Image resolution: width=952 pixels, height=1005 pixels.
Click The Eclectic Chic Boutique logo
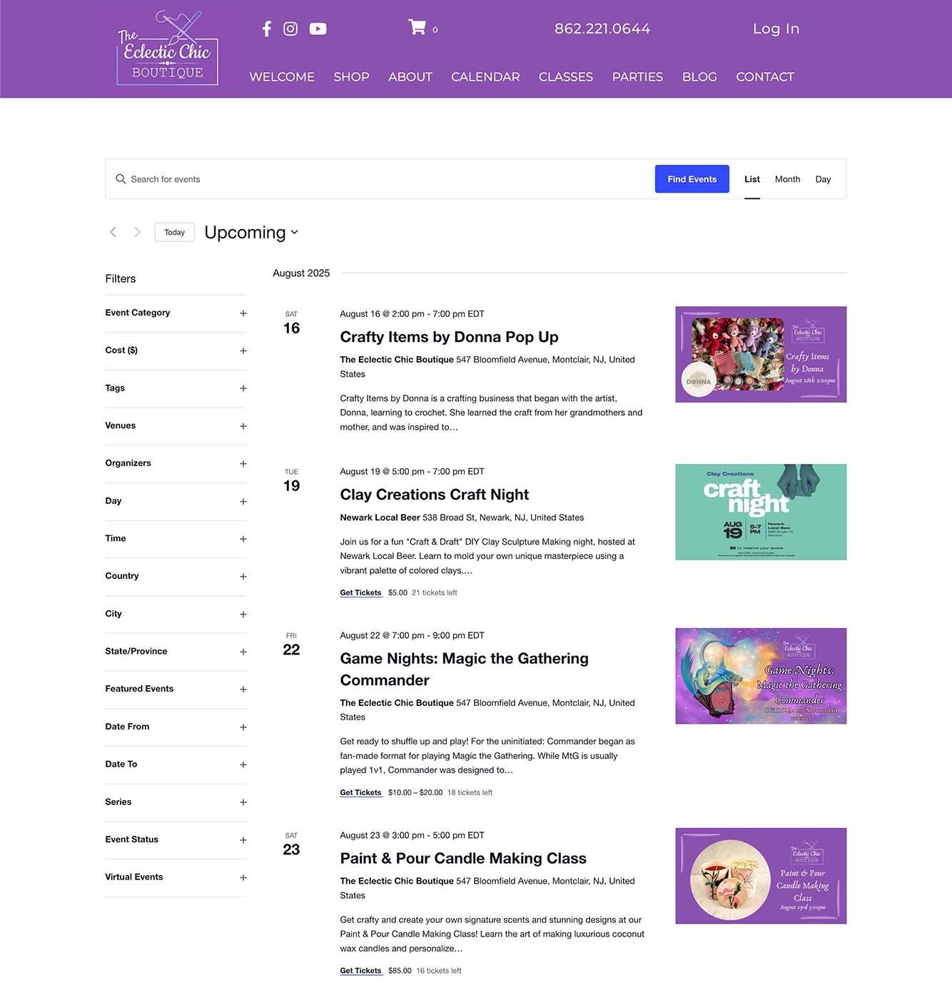[168, 49]
